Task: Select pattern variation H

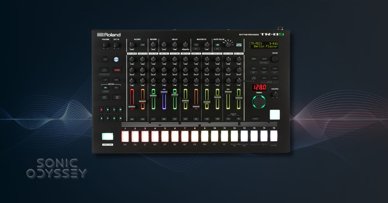Action: point(120,118)
